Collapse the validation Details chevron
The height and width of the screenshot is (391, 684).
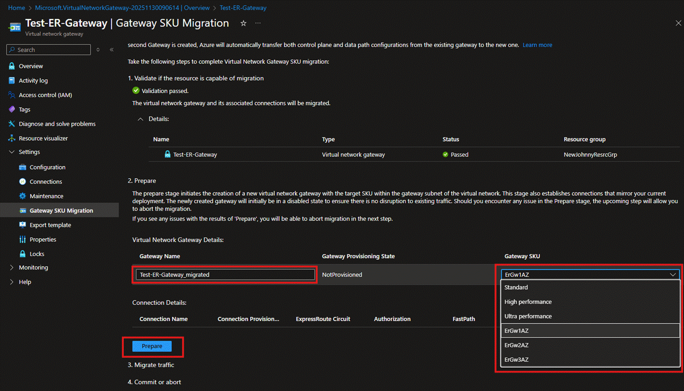coord(140,119)
